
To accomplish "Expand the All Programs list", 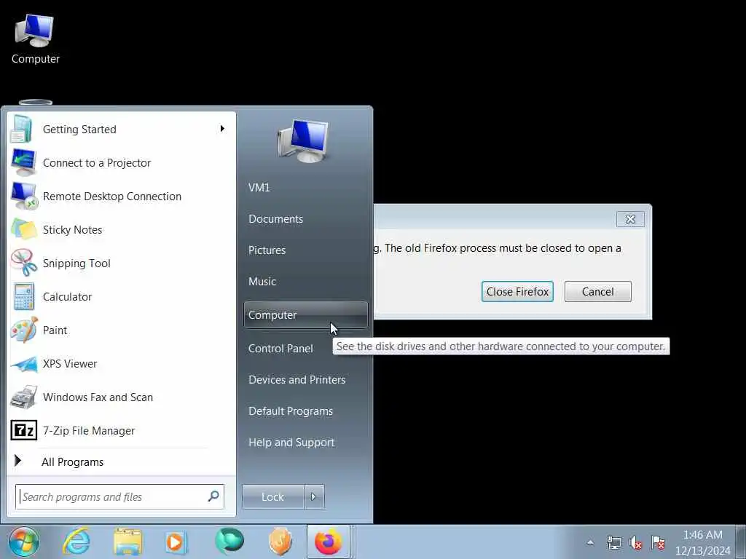I will click(x=72, y=461).
